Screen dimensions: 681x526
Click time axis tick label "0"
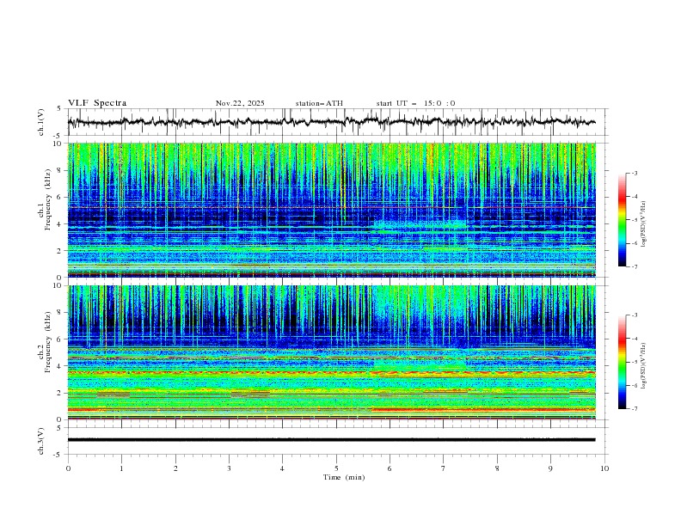tap(68, 468)
